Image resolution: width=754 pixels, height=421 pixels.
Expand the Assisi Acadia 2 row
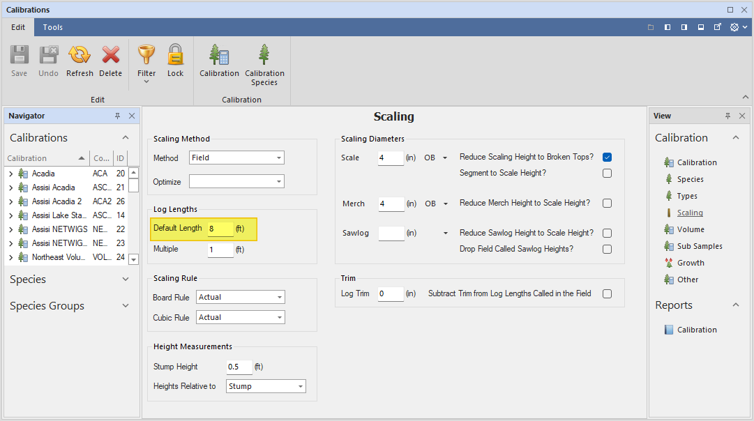pos(10,201)
